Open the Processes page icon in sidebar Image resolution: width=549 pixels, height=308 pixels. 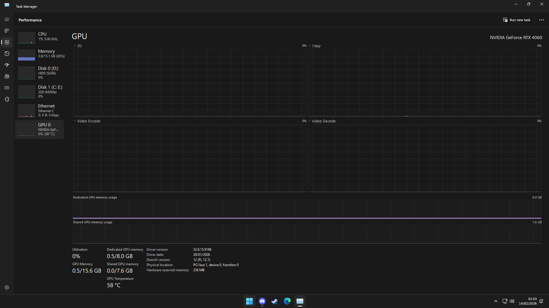pos(7,31)
